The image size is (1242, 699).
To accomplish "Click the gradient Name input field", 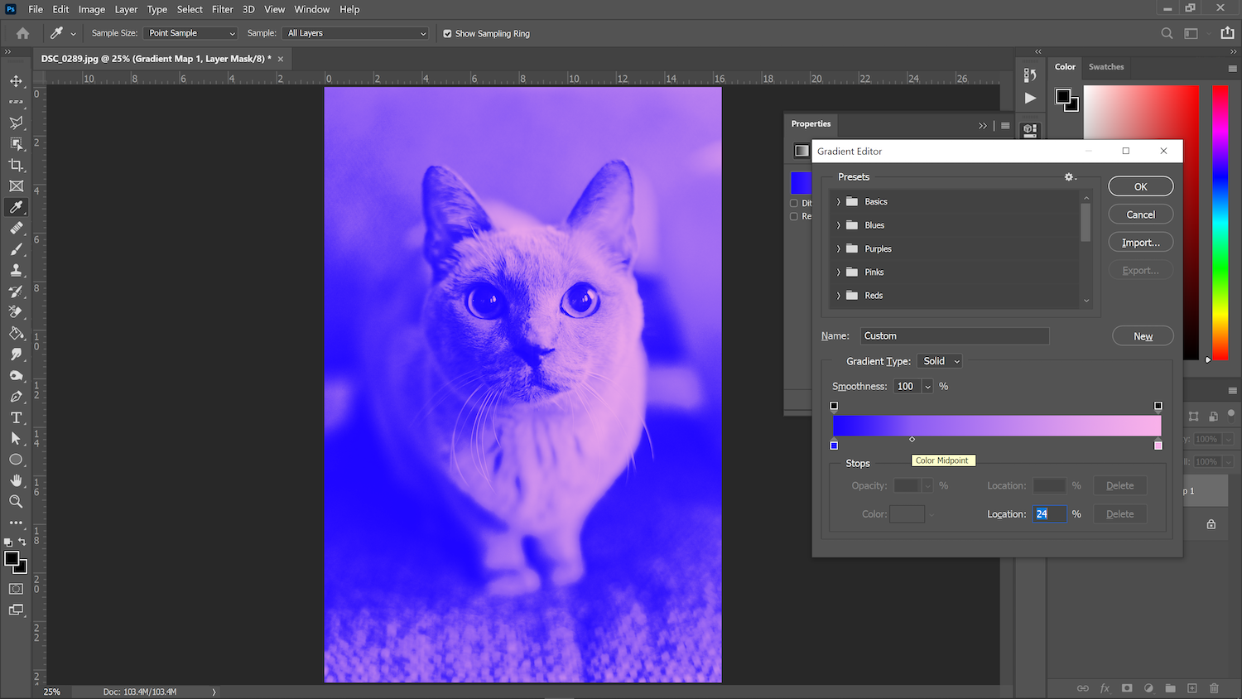I will 955,336.
